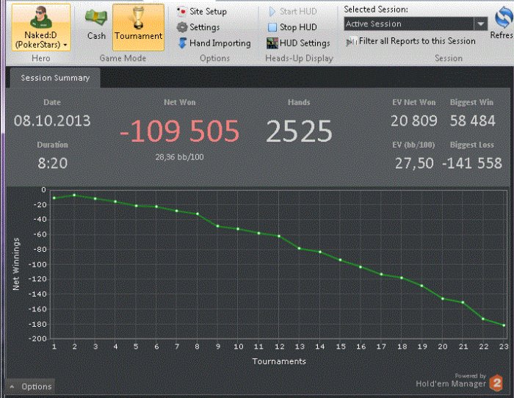Click the Hands count 2525

299,131
